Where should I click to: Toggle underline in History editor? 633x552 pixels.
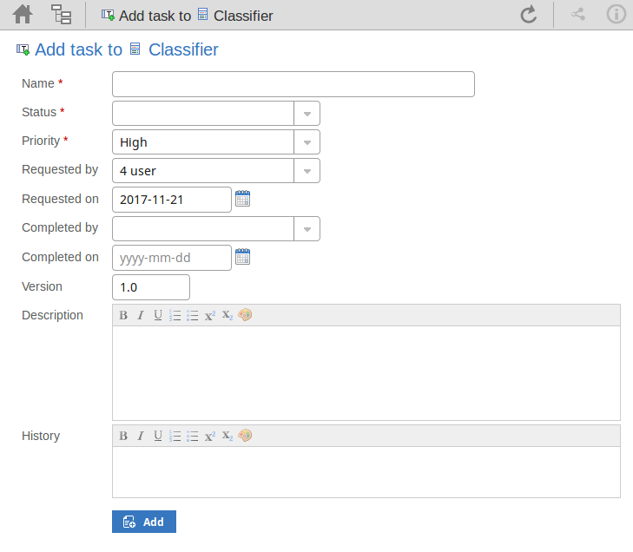coord(158,436)
